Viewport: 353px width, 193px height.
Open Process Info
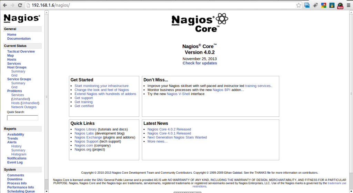click(17, 183)
